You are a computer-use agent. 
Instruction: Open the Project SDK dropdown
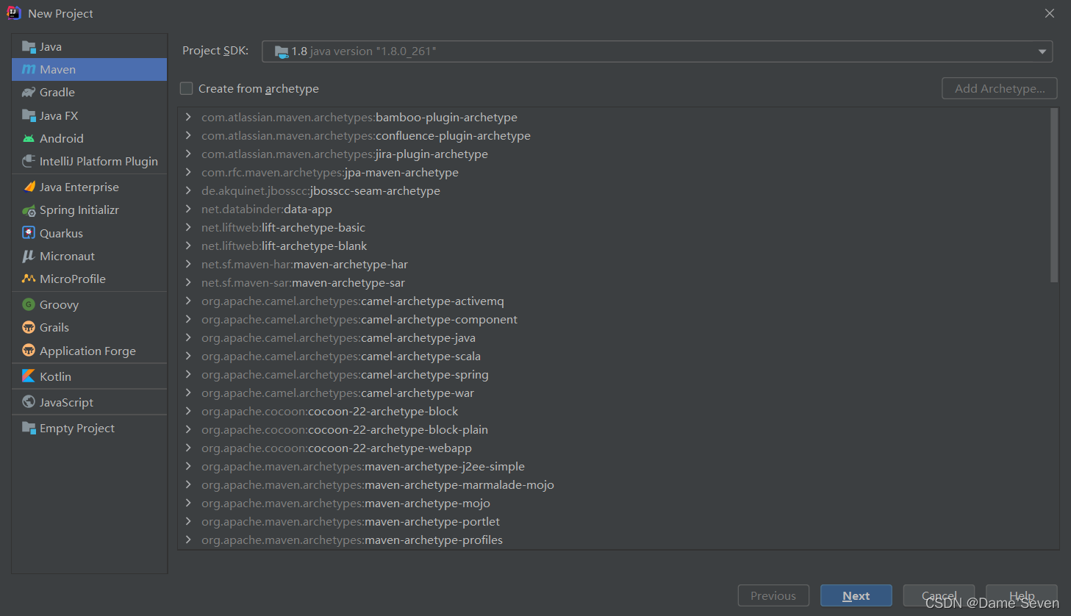(657, 51)
